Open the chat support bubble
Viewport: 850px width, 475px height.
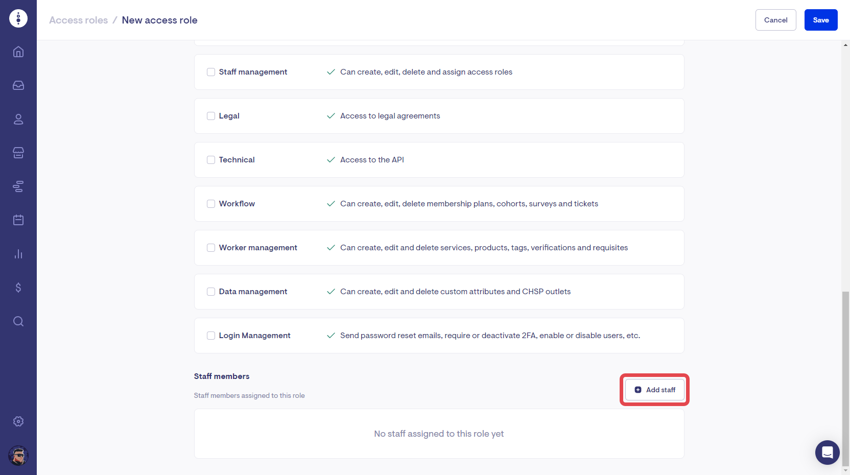(827, 453)
